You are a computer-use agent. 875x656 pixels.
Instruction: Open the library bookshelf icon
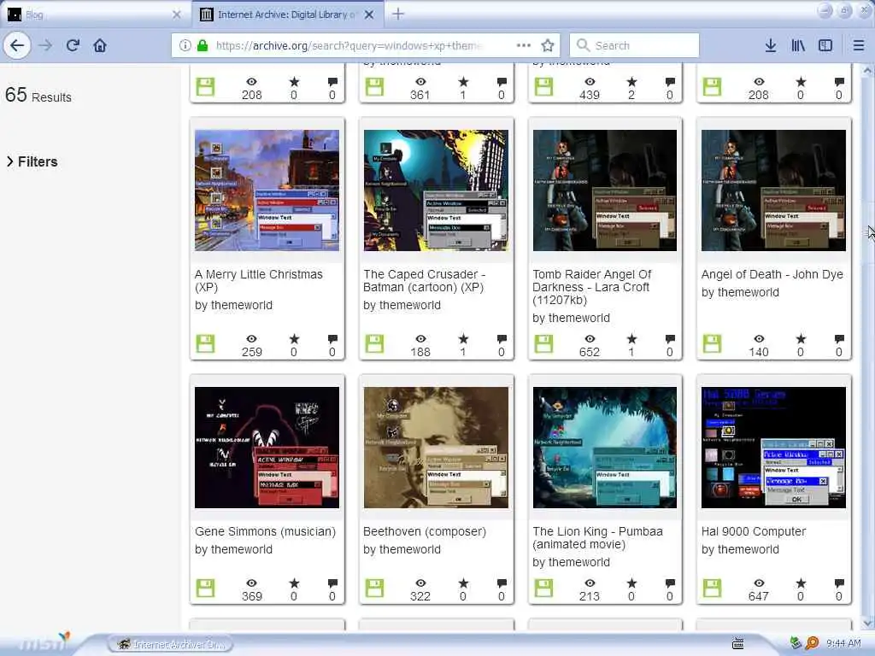pyautogui.click(x=798, y=45)
